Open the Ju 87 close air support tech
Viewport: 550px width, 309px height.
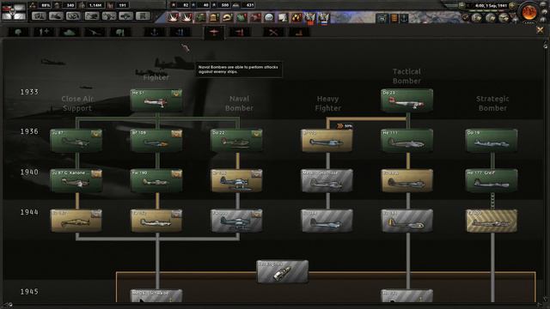coord(76,141)
